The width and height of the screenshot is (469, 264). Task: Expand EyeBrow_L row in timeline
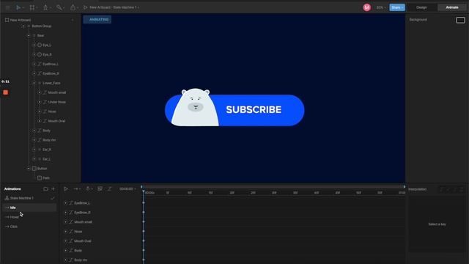click(66, 203)
